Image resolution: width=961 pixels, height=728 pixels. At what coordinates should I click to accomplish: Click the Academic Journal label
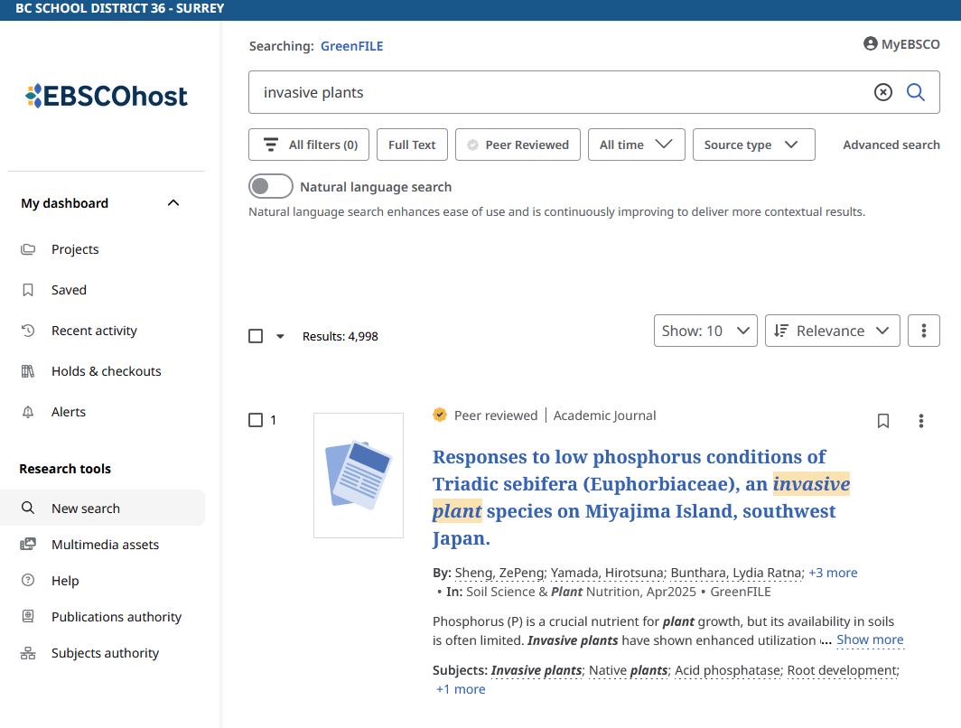tap(604, 415)
